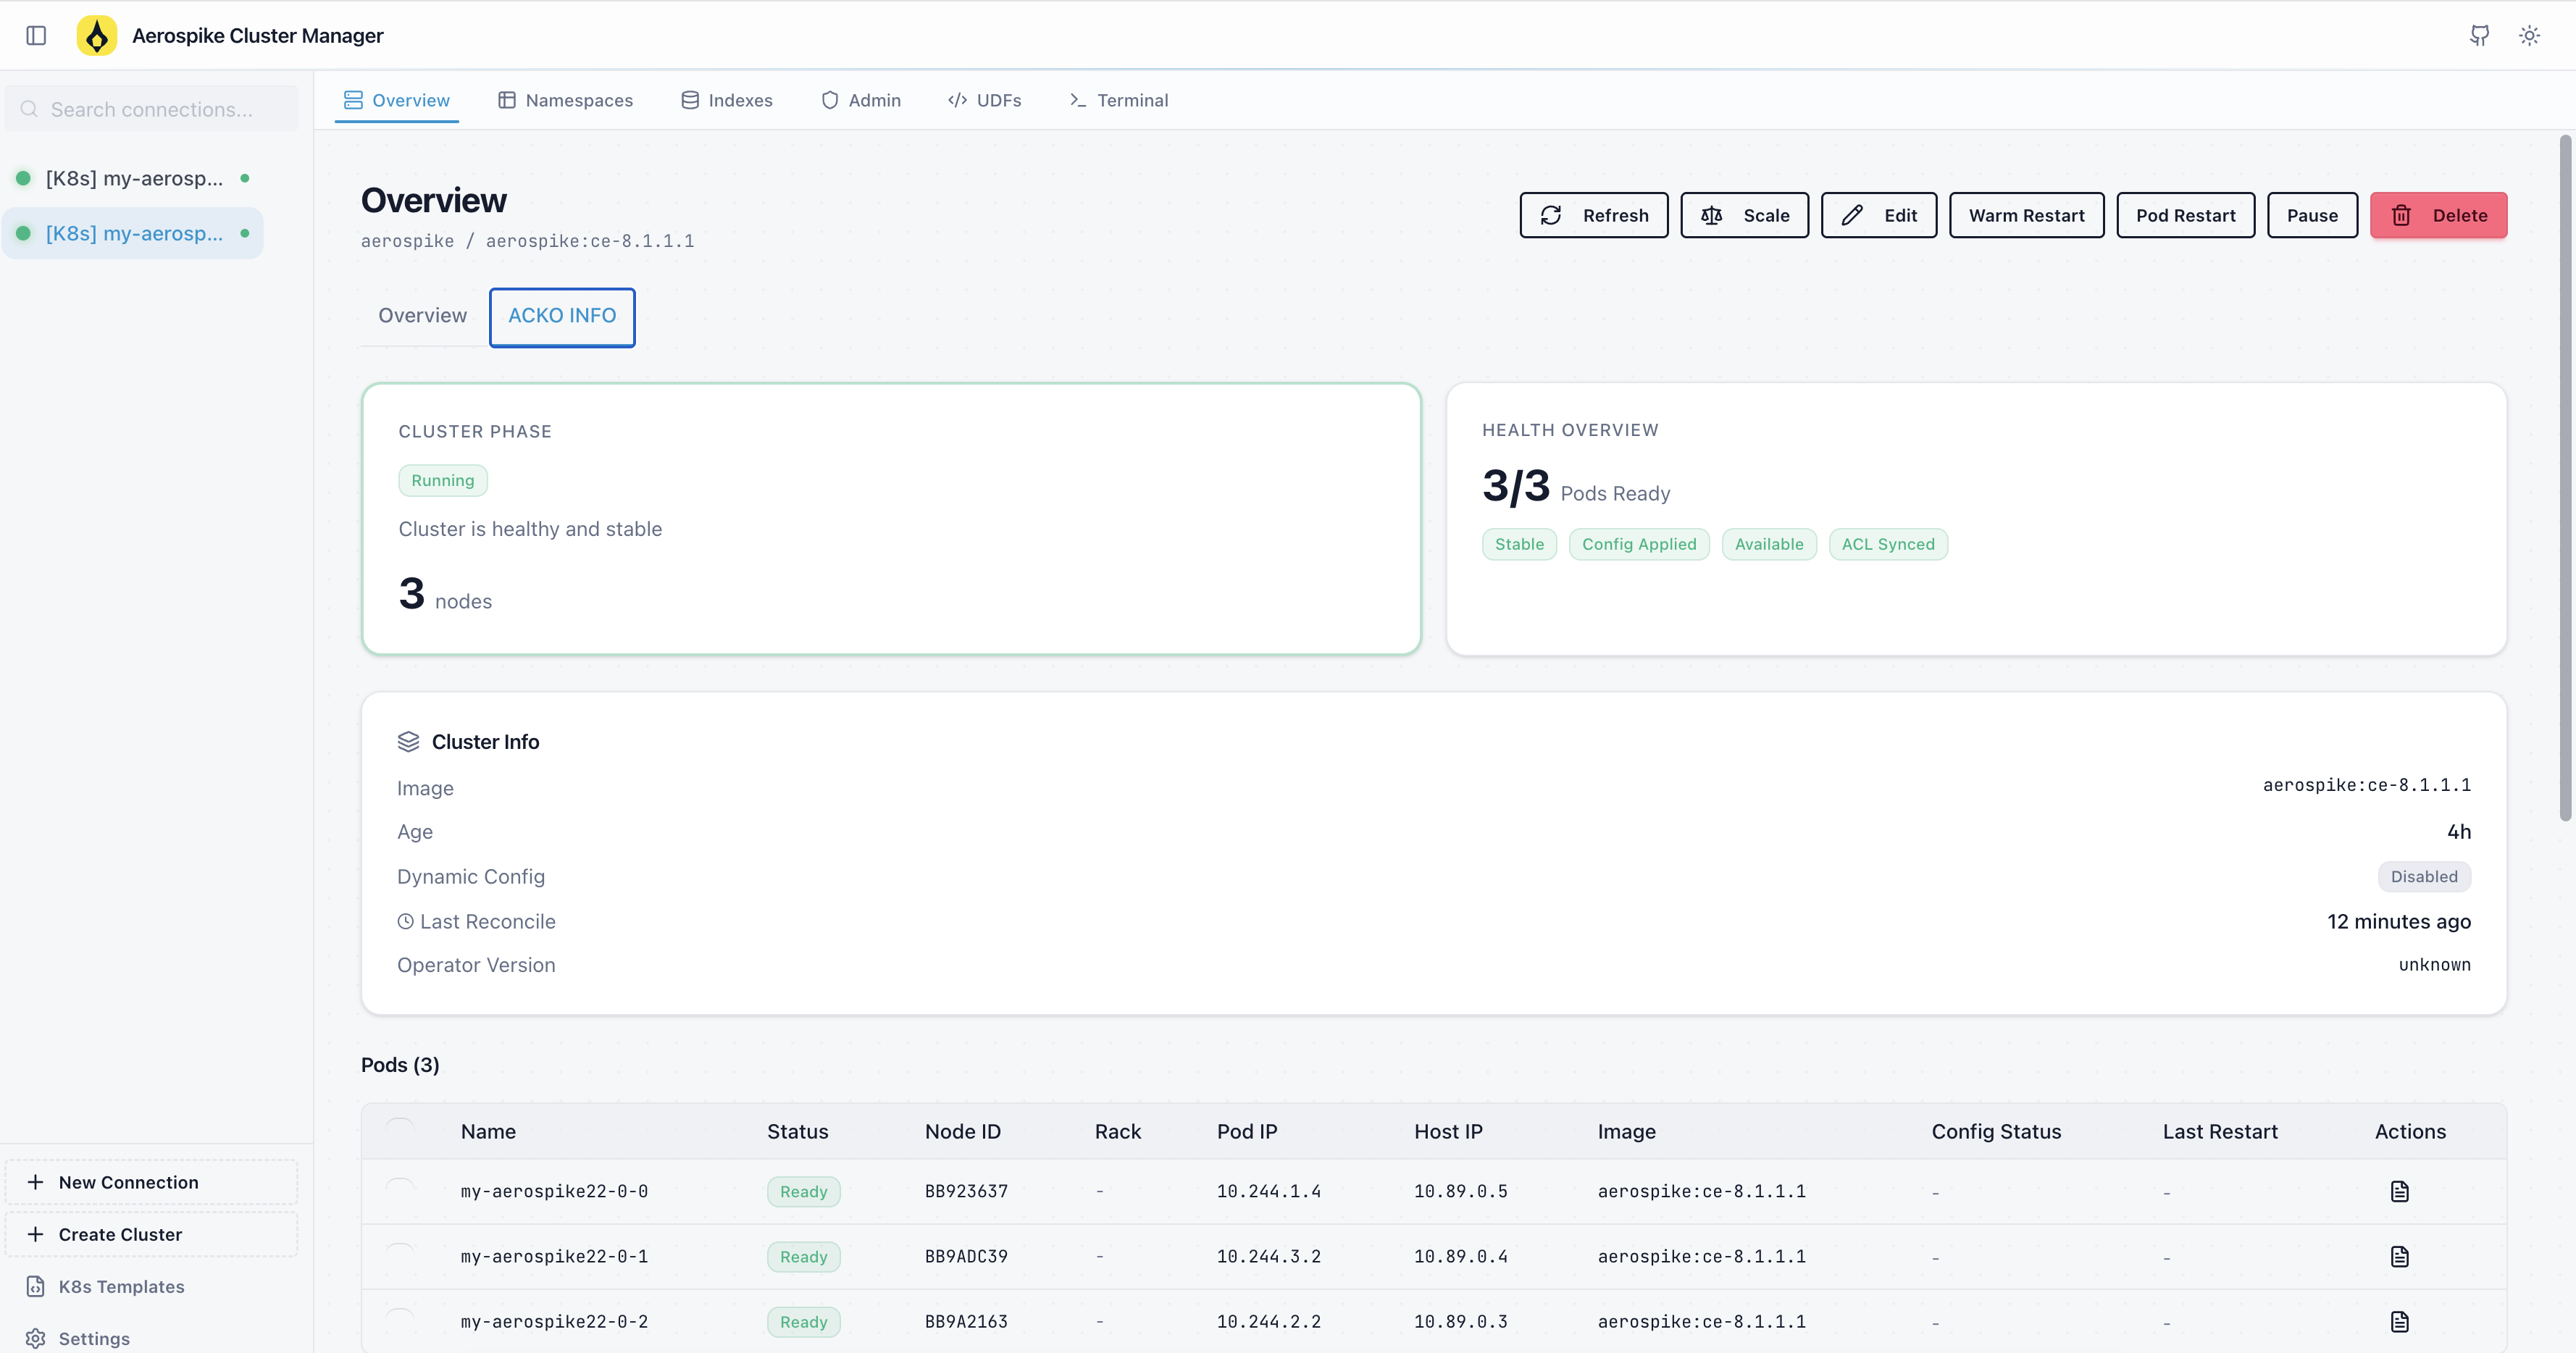The width and height of the screenshot is (2576, 1353).
Task: Select all pods header checkbox
Action: point(400,1131)
